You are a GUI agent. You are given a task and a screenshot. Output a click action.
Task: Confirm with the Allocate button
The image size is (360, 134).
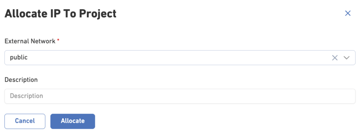tap(72, 121)
